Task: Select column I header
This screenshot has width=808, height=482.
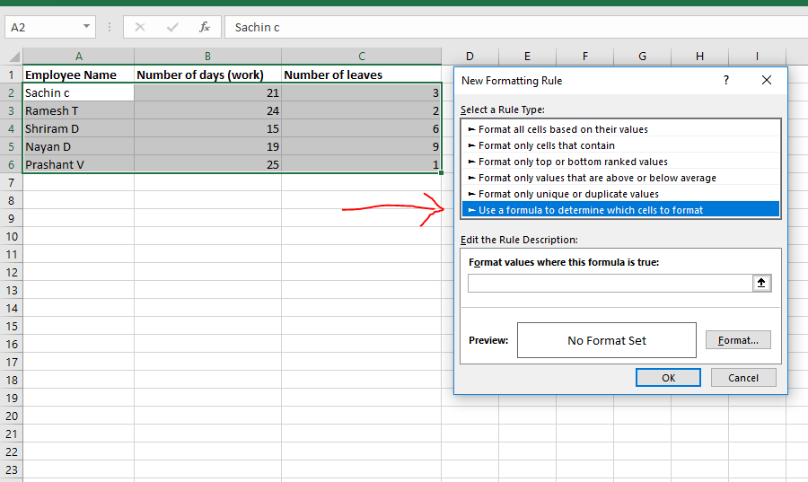Action: (757, 57)
